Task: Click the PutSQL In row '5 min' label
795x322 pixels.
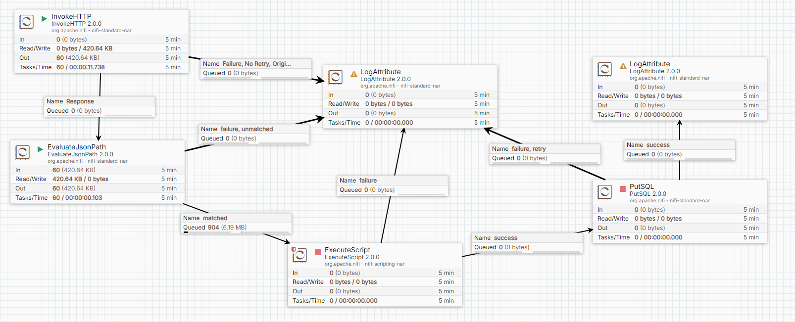Action: coord(751,210)
